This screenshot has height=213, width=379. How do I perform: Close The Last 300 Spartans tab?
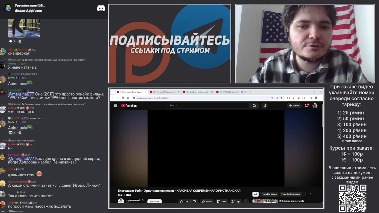[179, 92]
